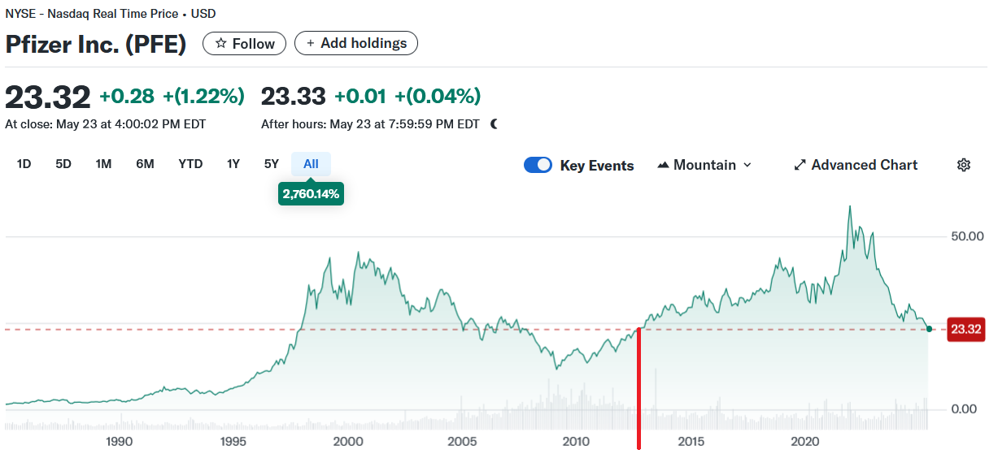Click the 2015 x-axis label
The image size is (998, 454).
point(691,441)
